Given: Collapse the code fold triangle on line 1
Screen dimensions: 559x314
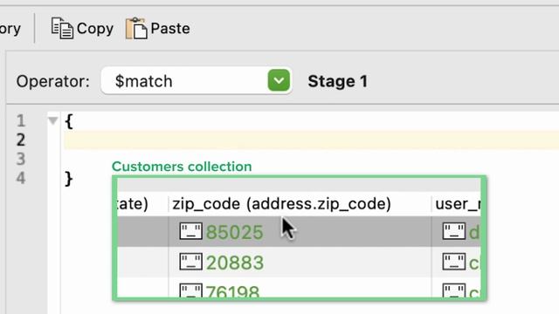Looking at the screenshot, I should [52, 120].
